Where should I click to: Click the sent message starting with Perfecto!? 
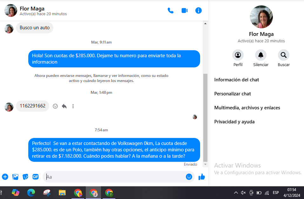pos(114,150)
